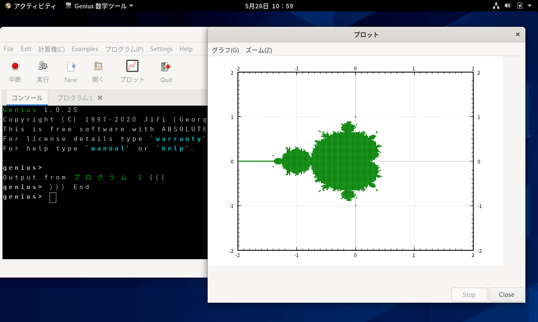
Task: Click the 'warranty' keyword in console
Action: [179, 139]
